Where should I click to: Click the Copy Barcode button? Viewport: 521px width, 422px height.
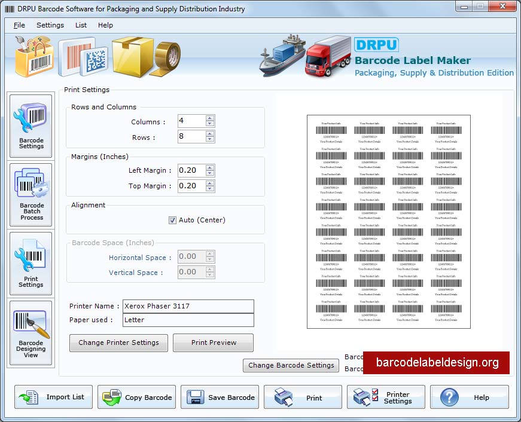[136, 397]
